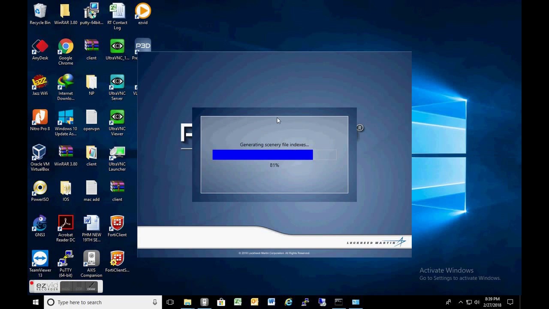Open Acrobat Reader DC icon
Screen dimensions: 549x309
[66, 229]
